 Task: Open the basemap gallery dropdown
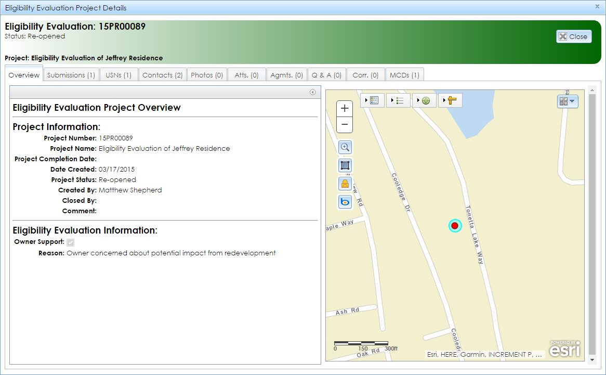click(568, 101)
